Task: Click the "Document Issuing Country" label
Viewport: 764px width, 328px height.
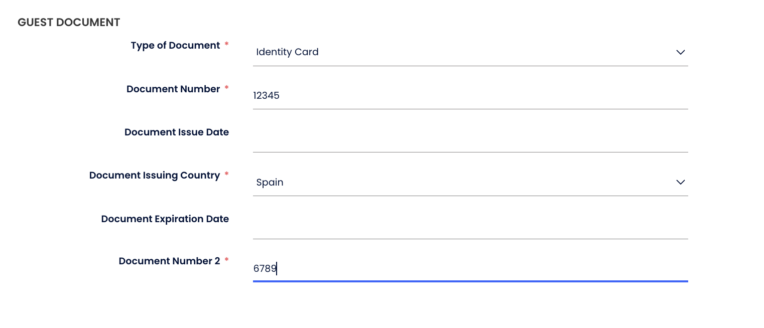Action: pos(155,176)
